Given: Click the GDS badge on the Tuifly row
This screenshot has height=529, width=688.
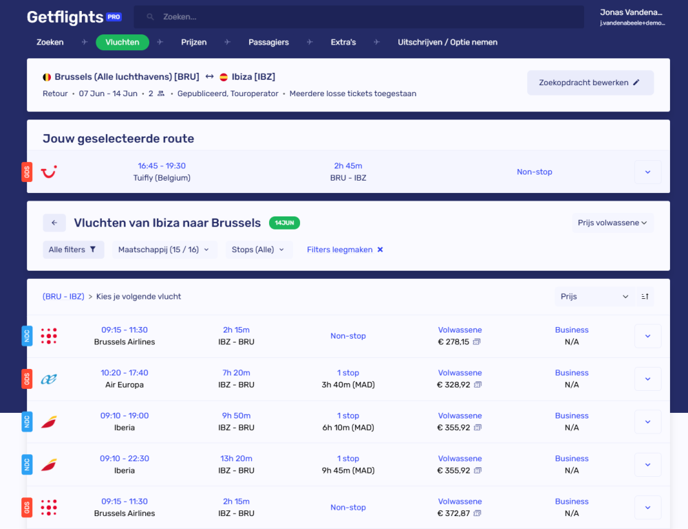Looking at the screenshot, I should (26, 172).
